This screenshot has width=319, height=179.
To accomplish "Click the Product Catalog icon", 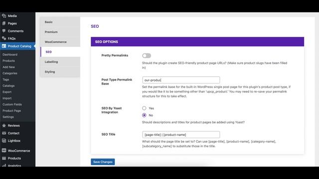I will coord(4,46).
